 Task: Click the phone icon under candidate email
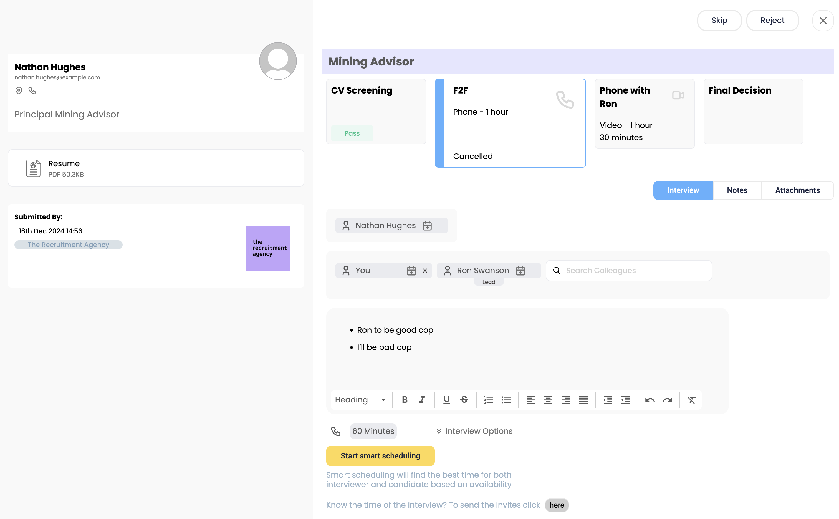(32, 91)
